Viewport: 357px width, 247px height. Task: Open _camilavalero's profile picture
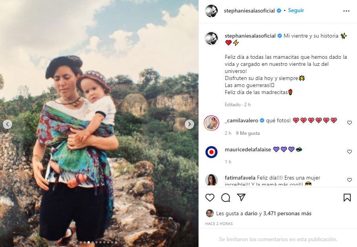(211, 123)
